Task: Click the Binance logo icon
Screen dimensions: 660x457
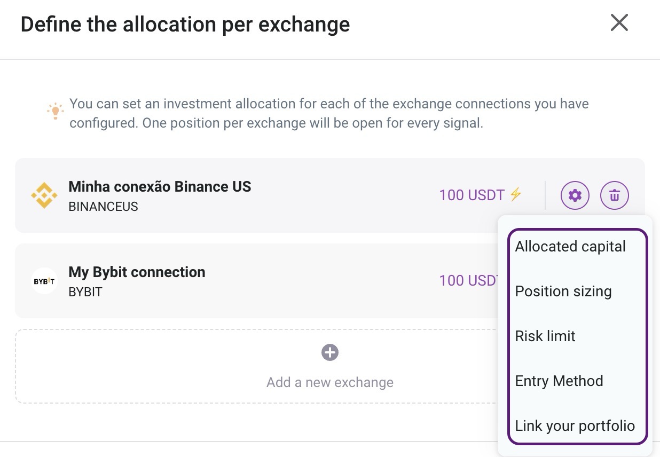Action: (x=44, y=195)
